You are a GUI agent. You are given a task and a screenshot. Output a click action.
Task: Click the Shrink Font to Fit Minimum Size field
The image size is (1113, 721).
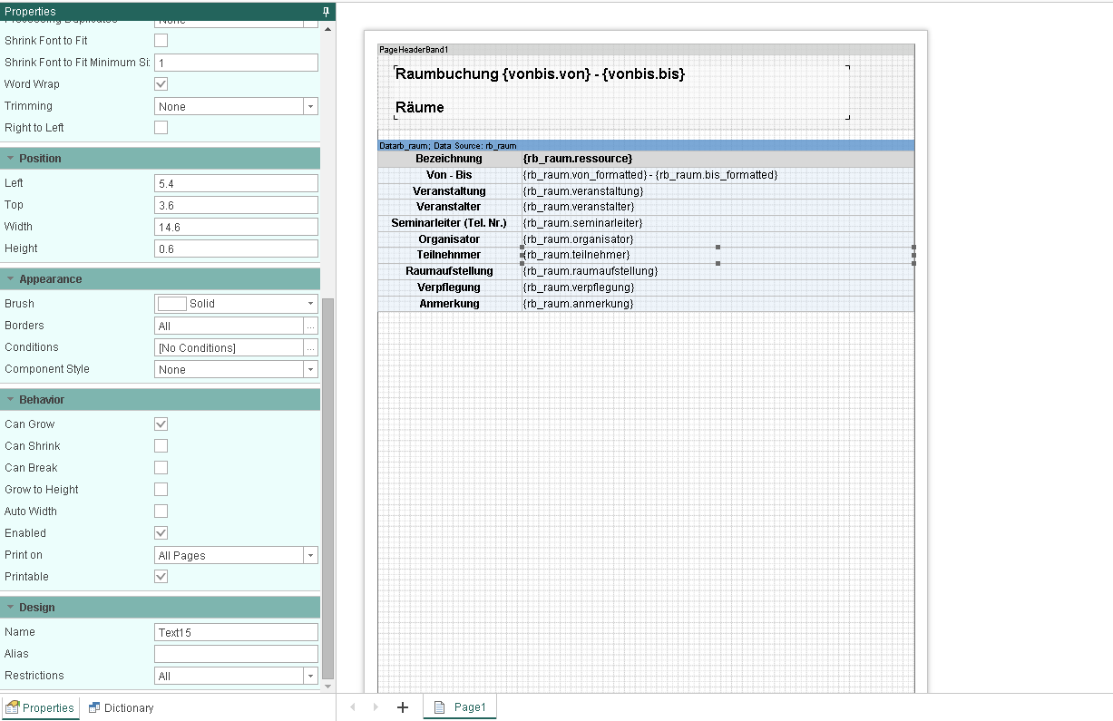[236, 63]
